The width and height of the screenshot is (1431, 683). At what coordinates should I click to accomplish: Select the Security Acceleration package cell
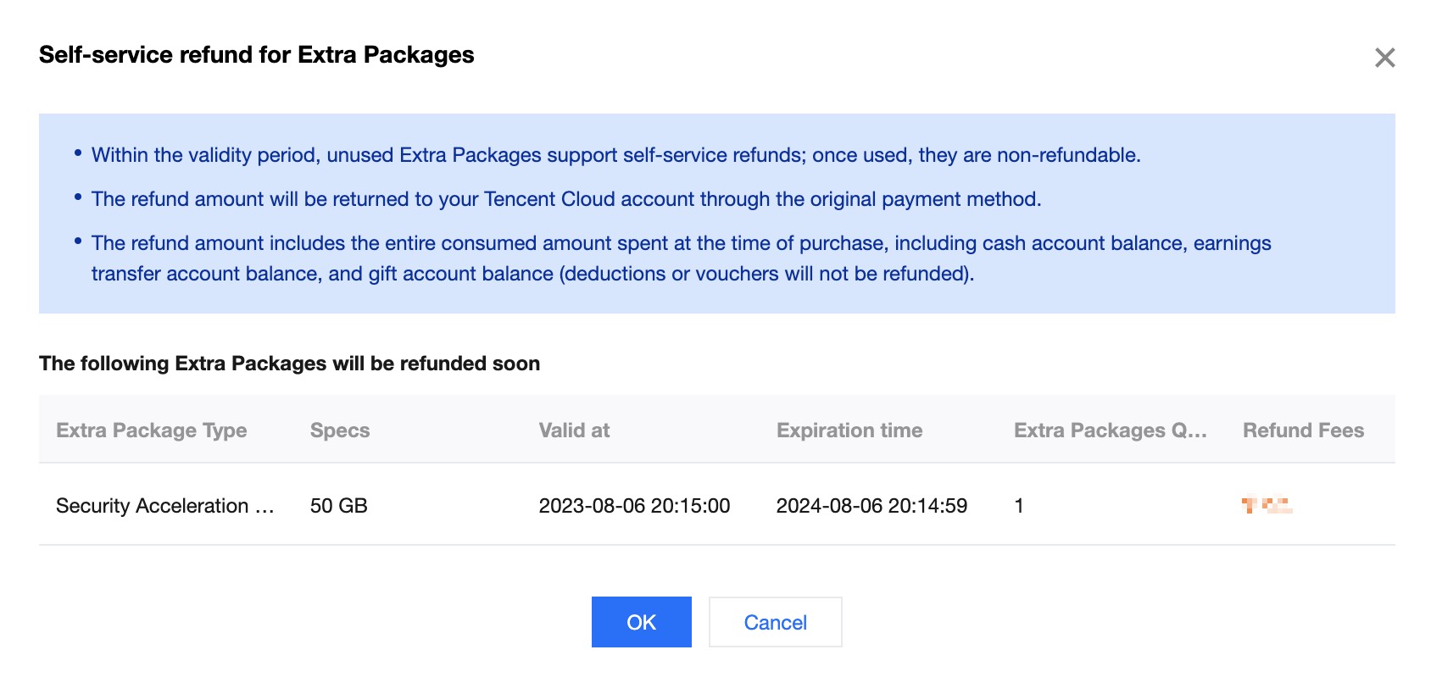(165, 506)
